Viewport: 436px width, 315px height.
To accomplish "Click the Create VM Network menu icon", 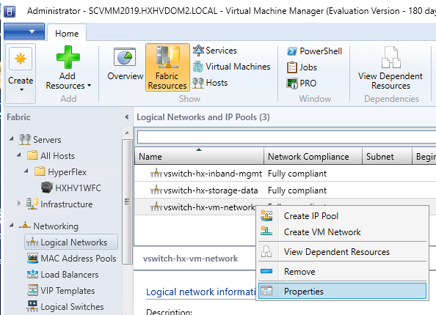I will [x=266, y=231].
